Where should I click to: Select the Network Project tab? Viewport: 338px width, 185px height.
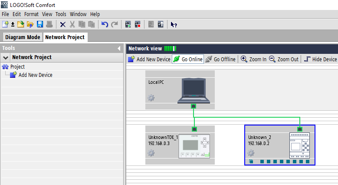click(x=65, y=37)
